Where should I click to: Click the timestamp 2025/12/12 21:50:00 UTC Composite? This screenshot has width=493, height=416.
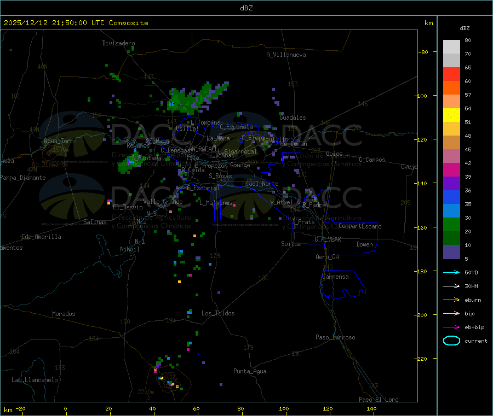point(76,23)
